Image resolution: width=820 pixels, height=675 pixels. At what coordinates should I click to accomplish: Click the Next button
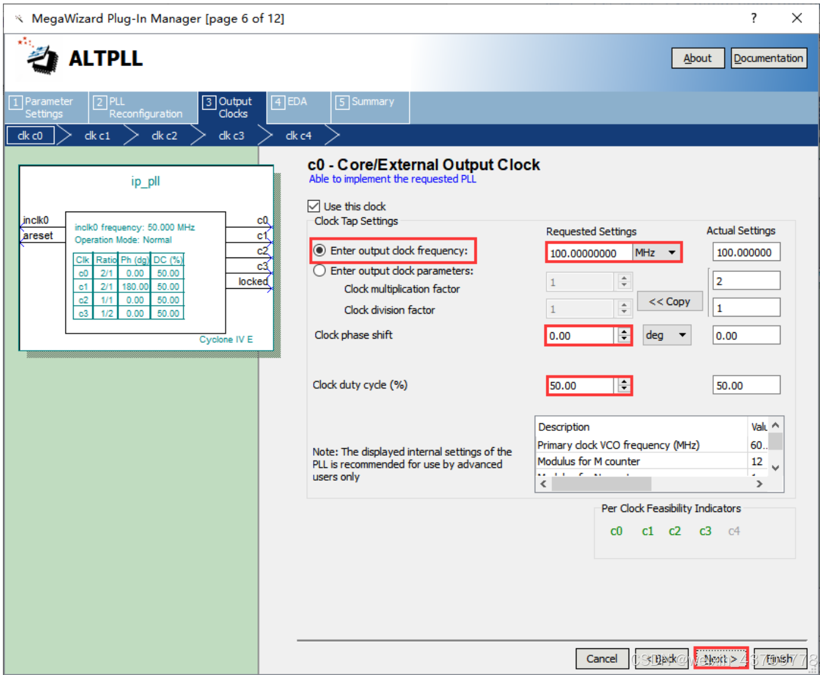tap(721, 658)
